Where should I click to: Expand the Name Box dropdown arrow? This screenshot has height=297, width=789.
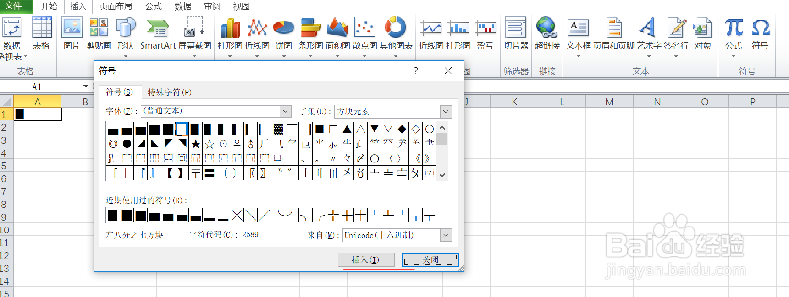86,86
